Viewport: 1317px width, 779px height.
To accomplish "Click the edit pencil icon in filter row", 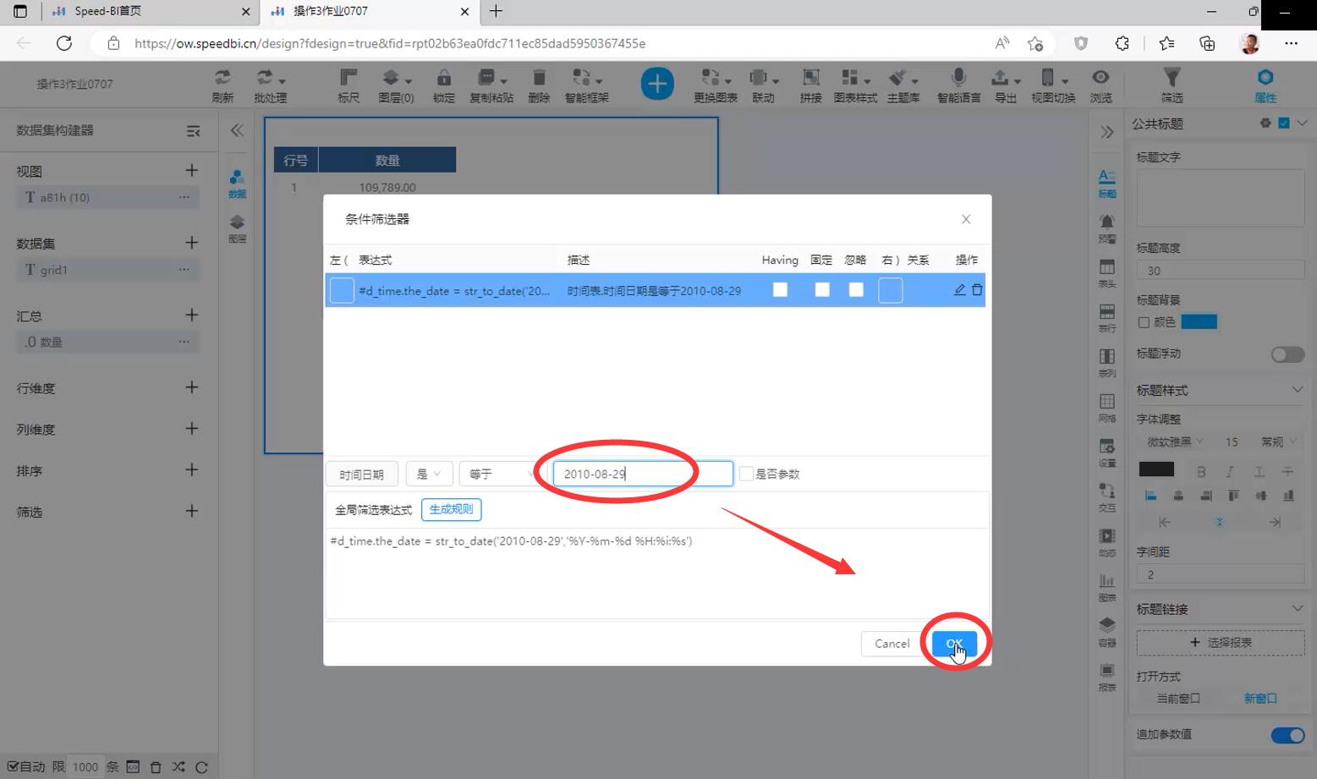I will [x=959, y=290].
